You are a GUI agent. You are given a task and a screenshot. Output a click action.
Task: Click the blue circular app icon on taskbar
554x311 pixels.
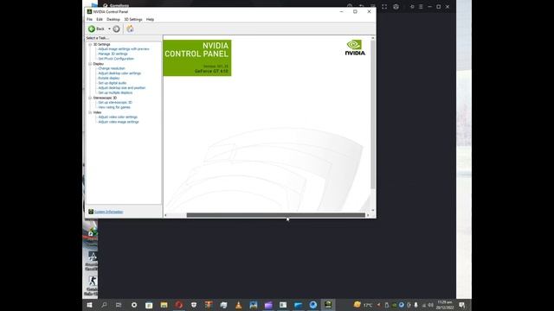tap(313, 305)
